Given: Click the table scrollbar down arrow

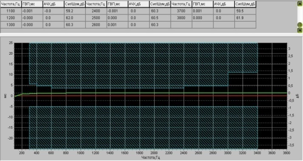Looking at the screenshot, I should point(300,30).
